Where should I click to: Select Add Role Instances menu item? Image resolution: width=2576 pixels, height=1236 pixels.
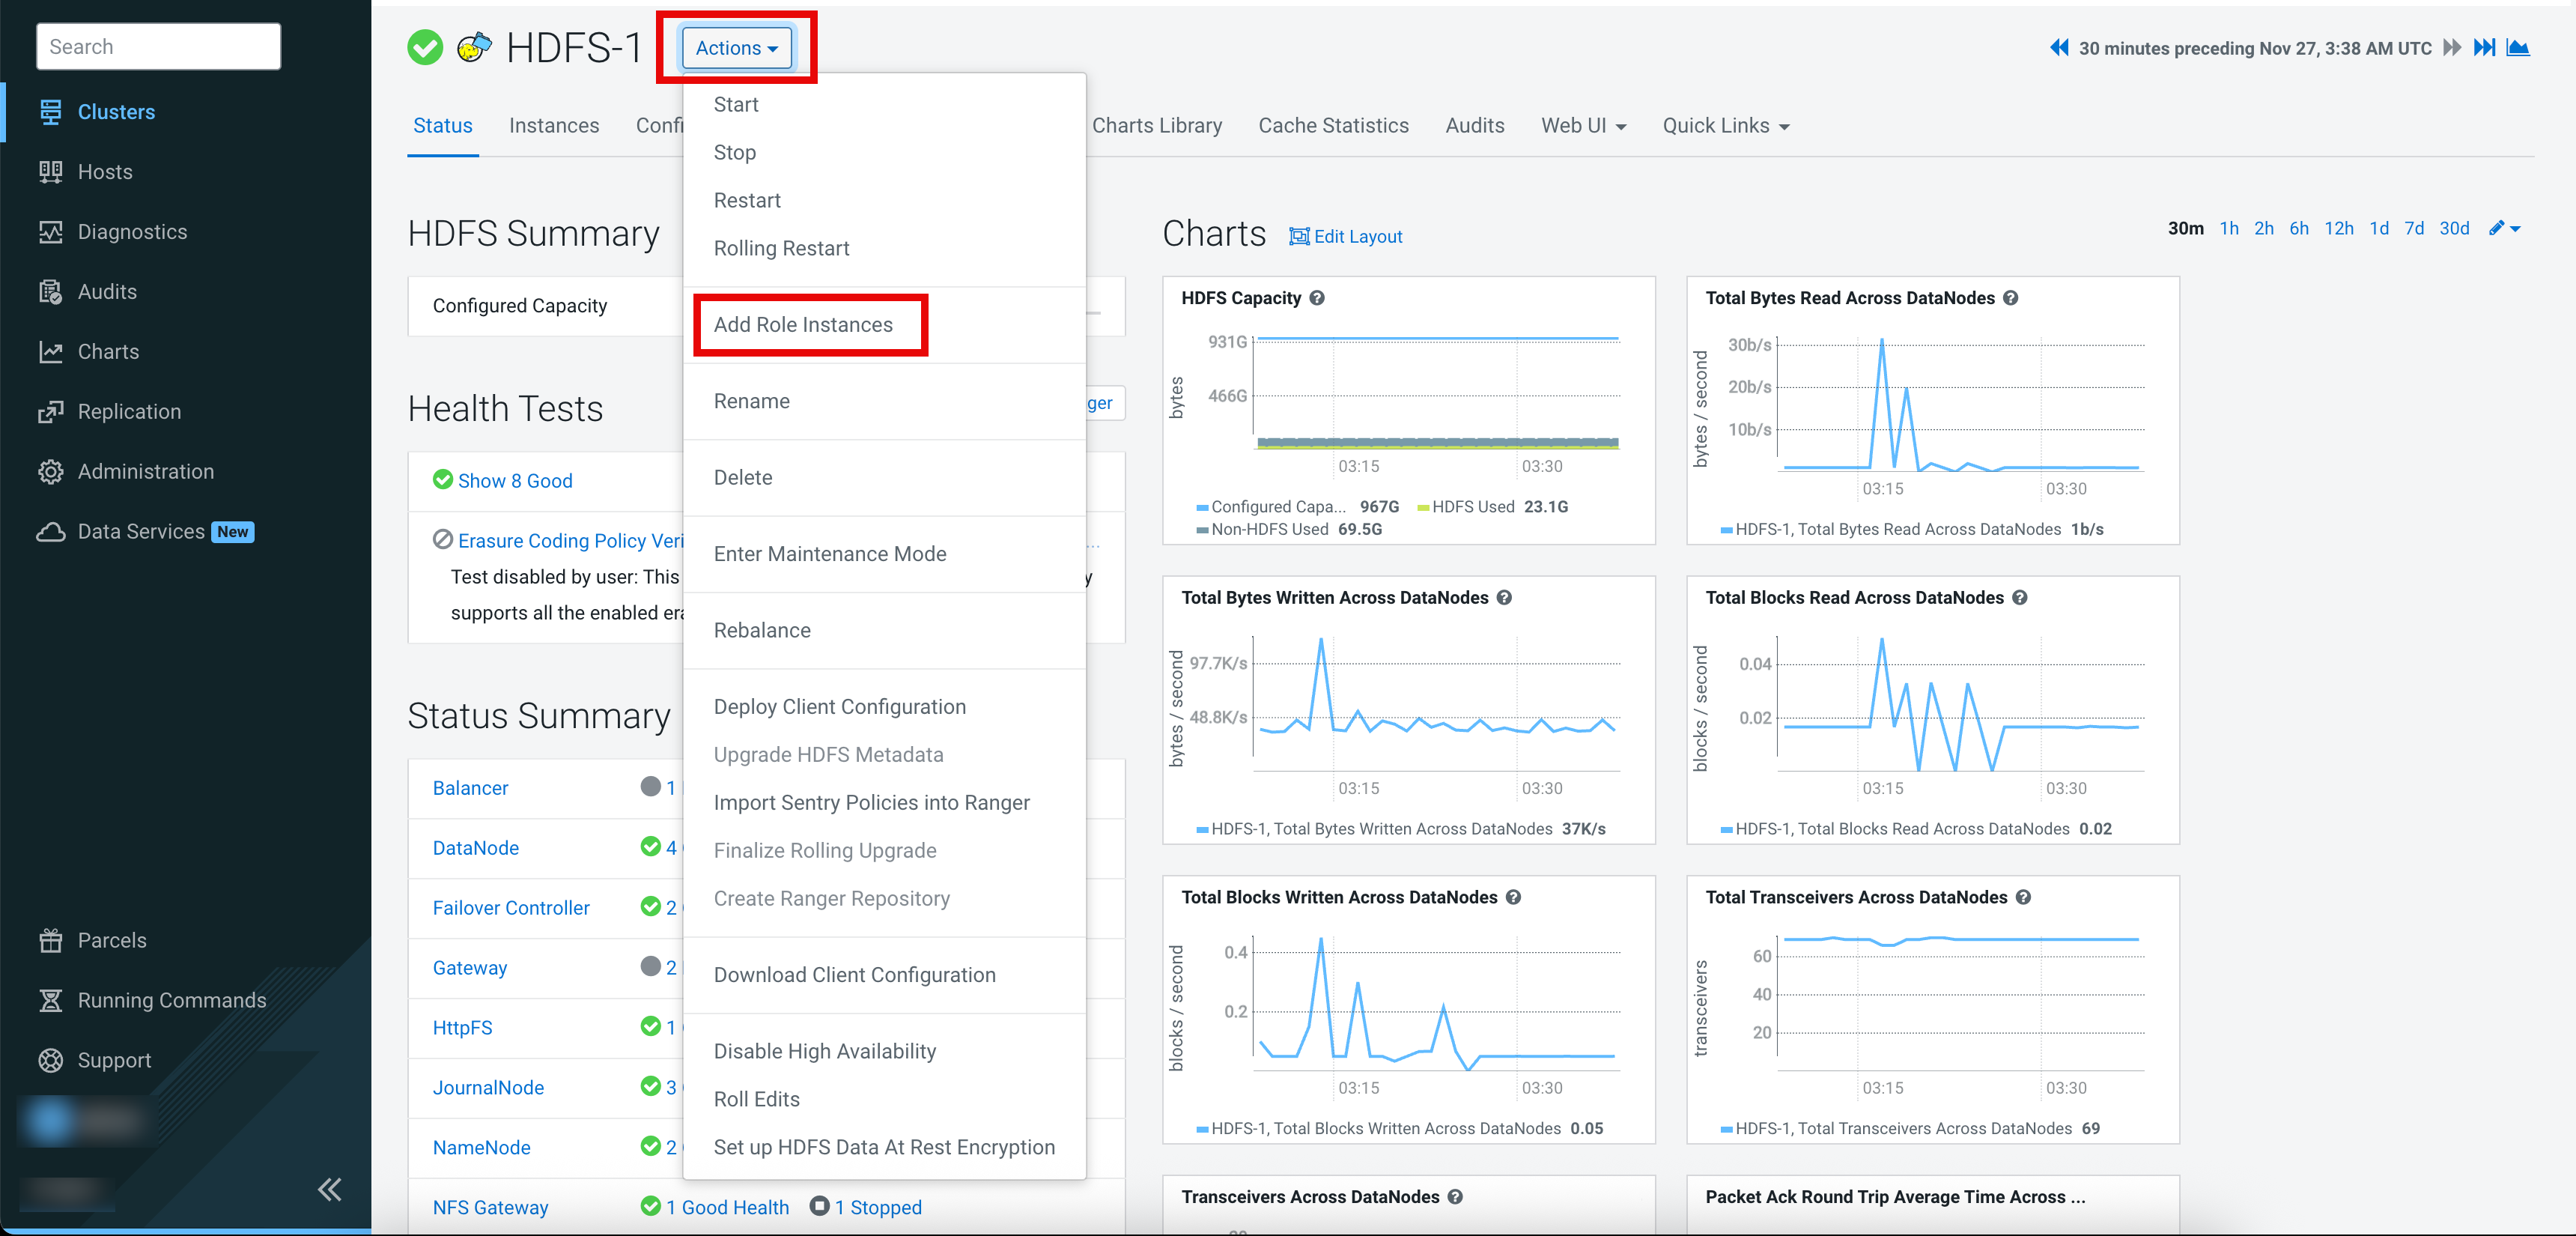(x=803, y=325)
